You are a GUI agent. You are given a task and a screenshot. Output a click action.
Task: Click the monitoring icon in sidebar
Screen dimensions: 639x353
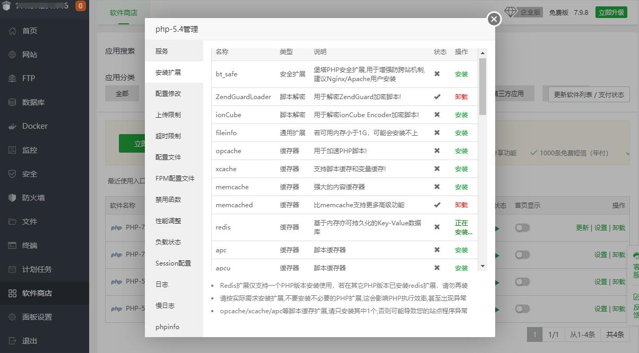point(12,150)
